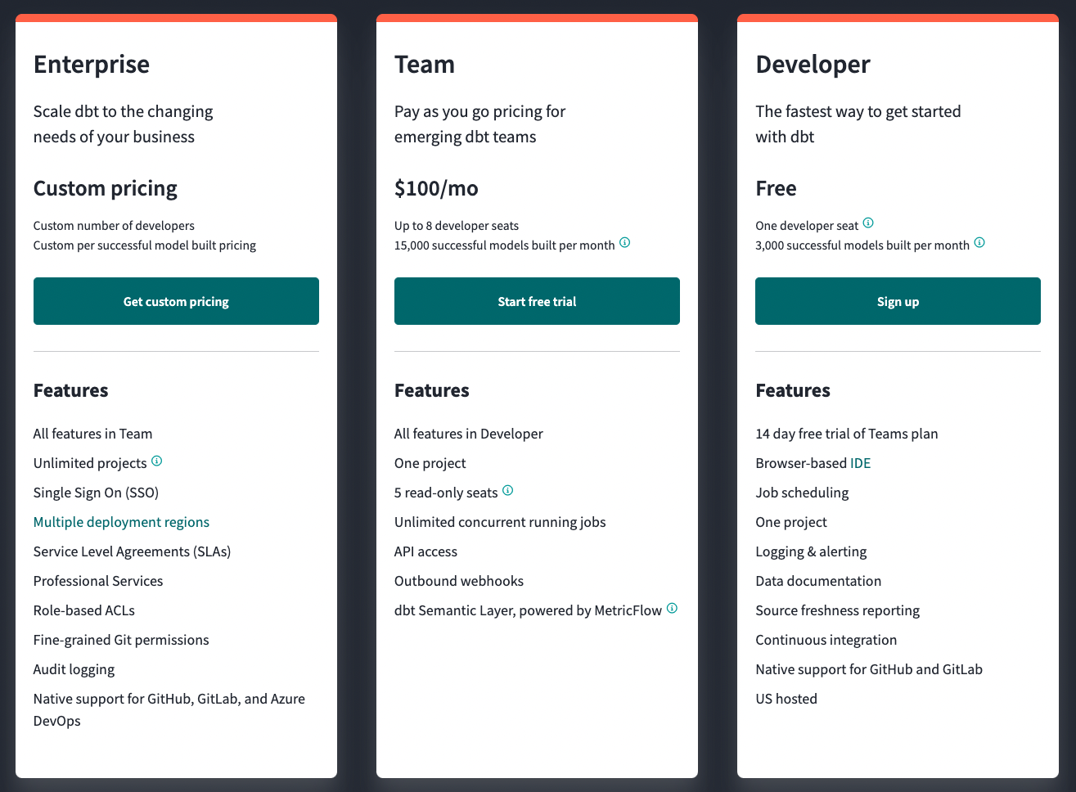Viewport: 1076px width, 792px height.
Task: Click 'Data documentation' feature
Action: click(818, 581)
